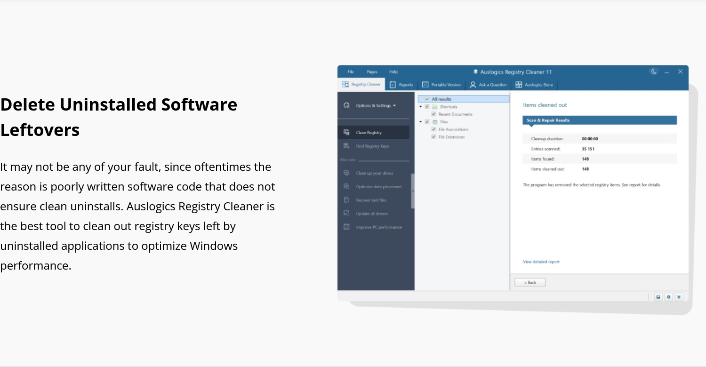Screen dimensions: 706x367
Task: Toggle the Shortcuts checkbox
Action: pyautogui.click(x=427, y=107)
